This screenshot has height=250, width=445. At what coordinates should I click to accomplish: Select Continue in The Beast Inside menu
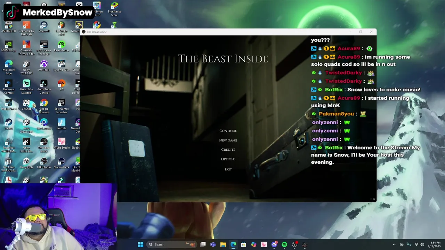(228, 131)
